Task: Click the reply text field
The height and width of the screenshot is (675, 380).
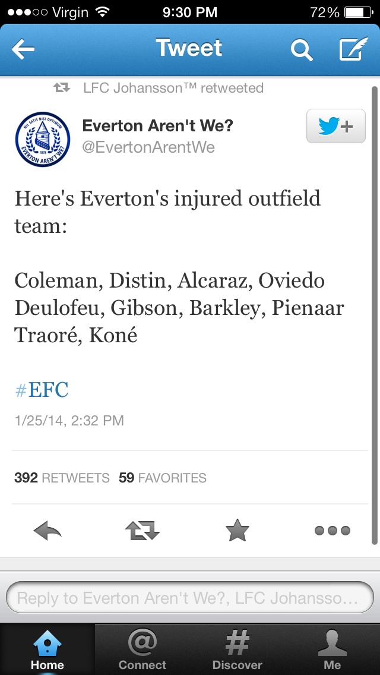Action: [x=190, y=597]
